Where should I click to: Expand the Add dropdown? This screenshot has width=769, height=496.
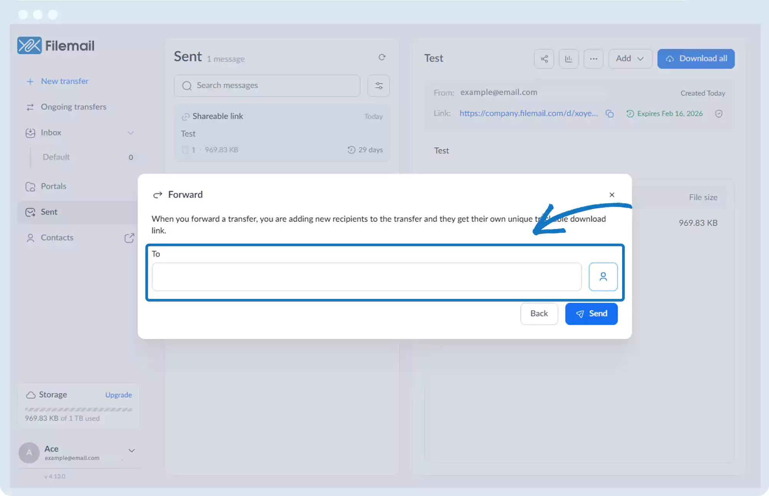pyautogui.click(x=630, y=59)
